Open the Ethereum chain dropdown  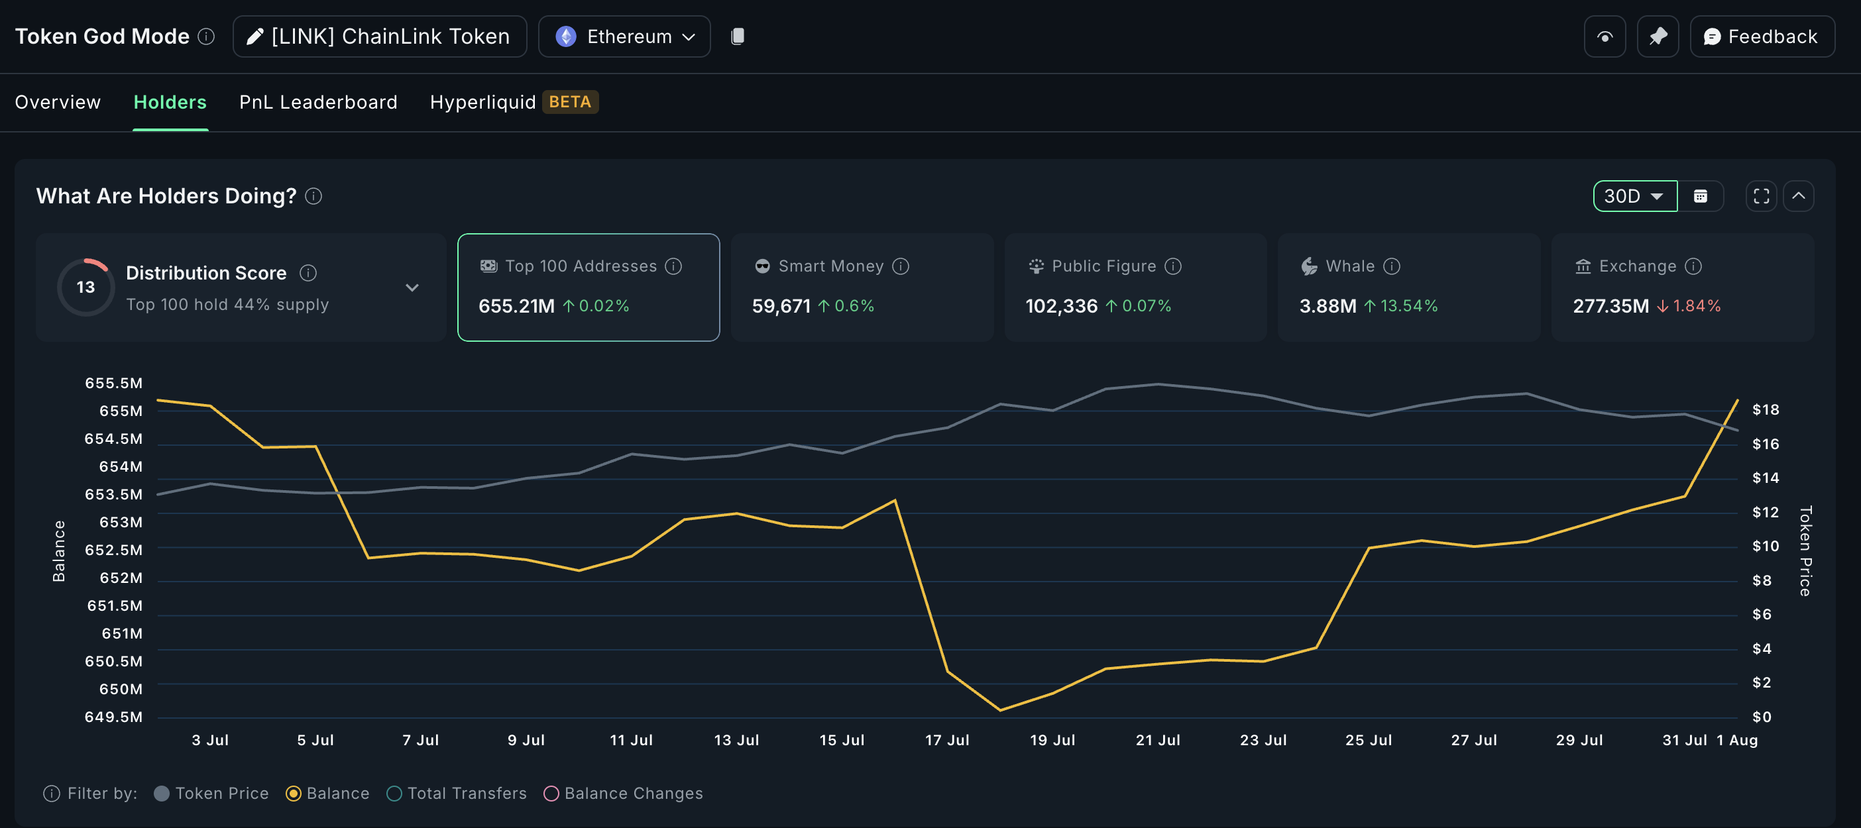pyautogui.click(x=624, y=36)
